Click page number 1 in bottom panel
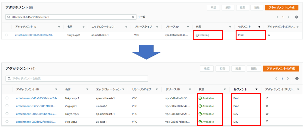The height and width of the screenshot is (128, 306). tap(282, 79)
